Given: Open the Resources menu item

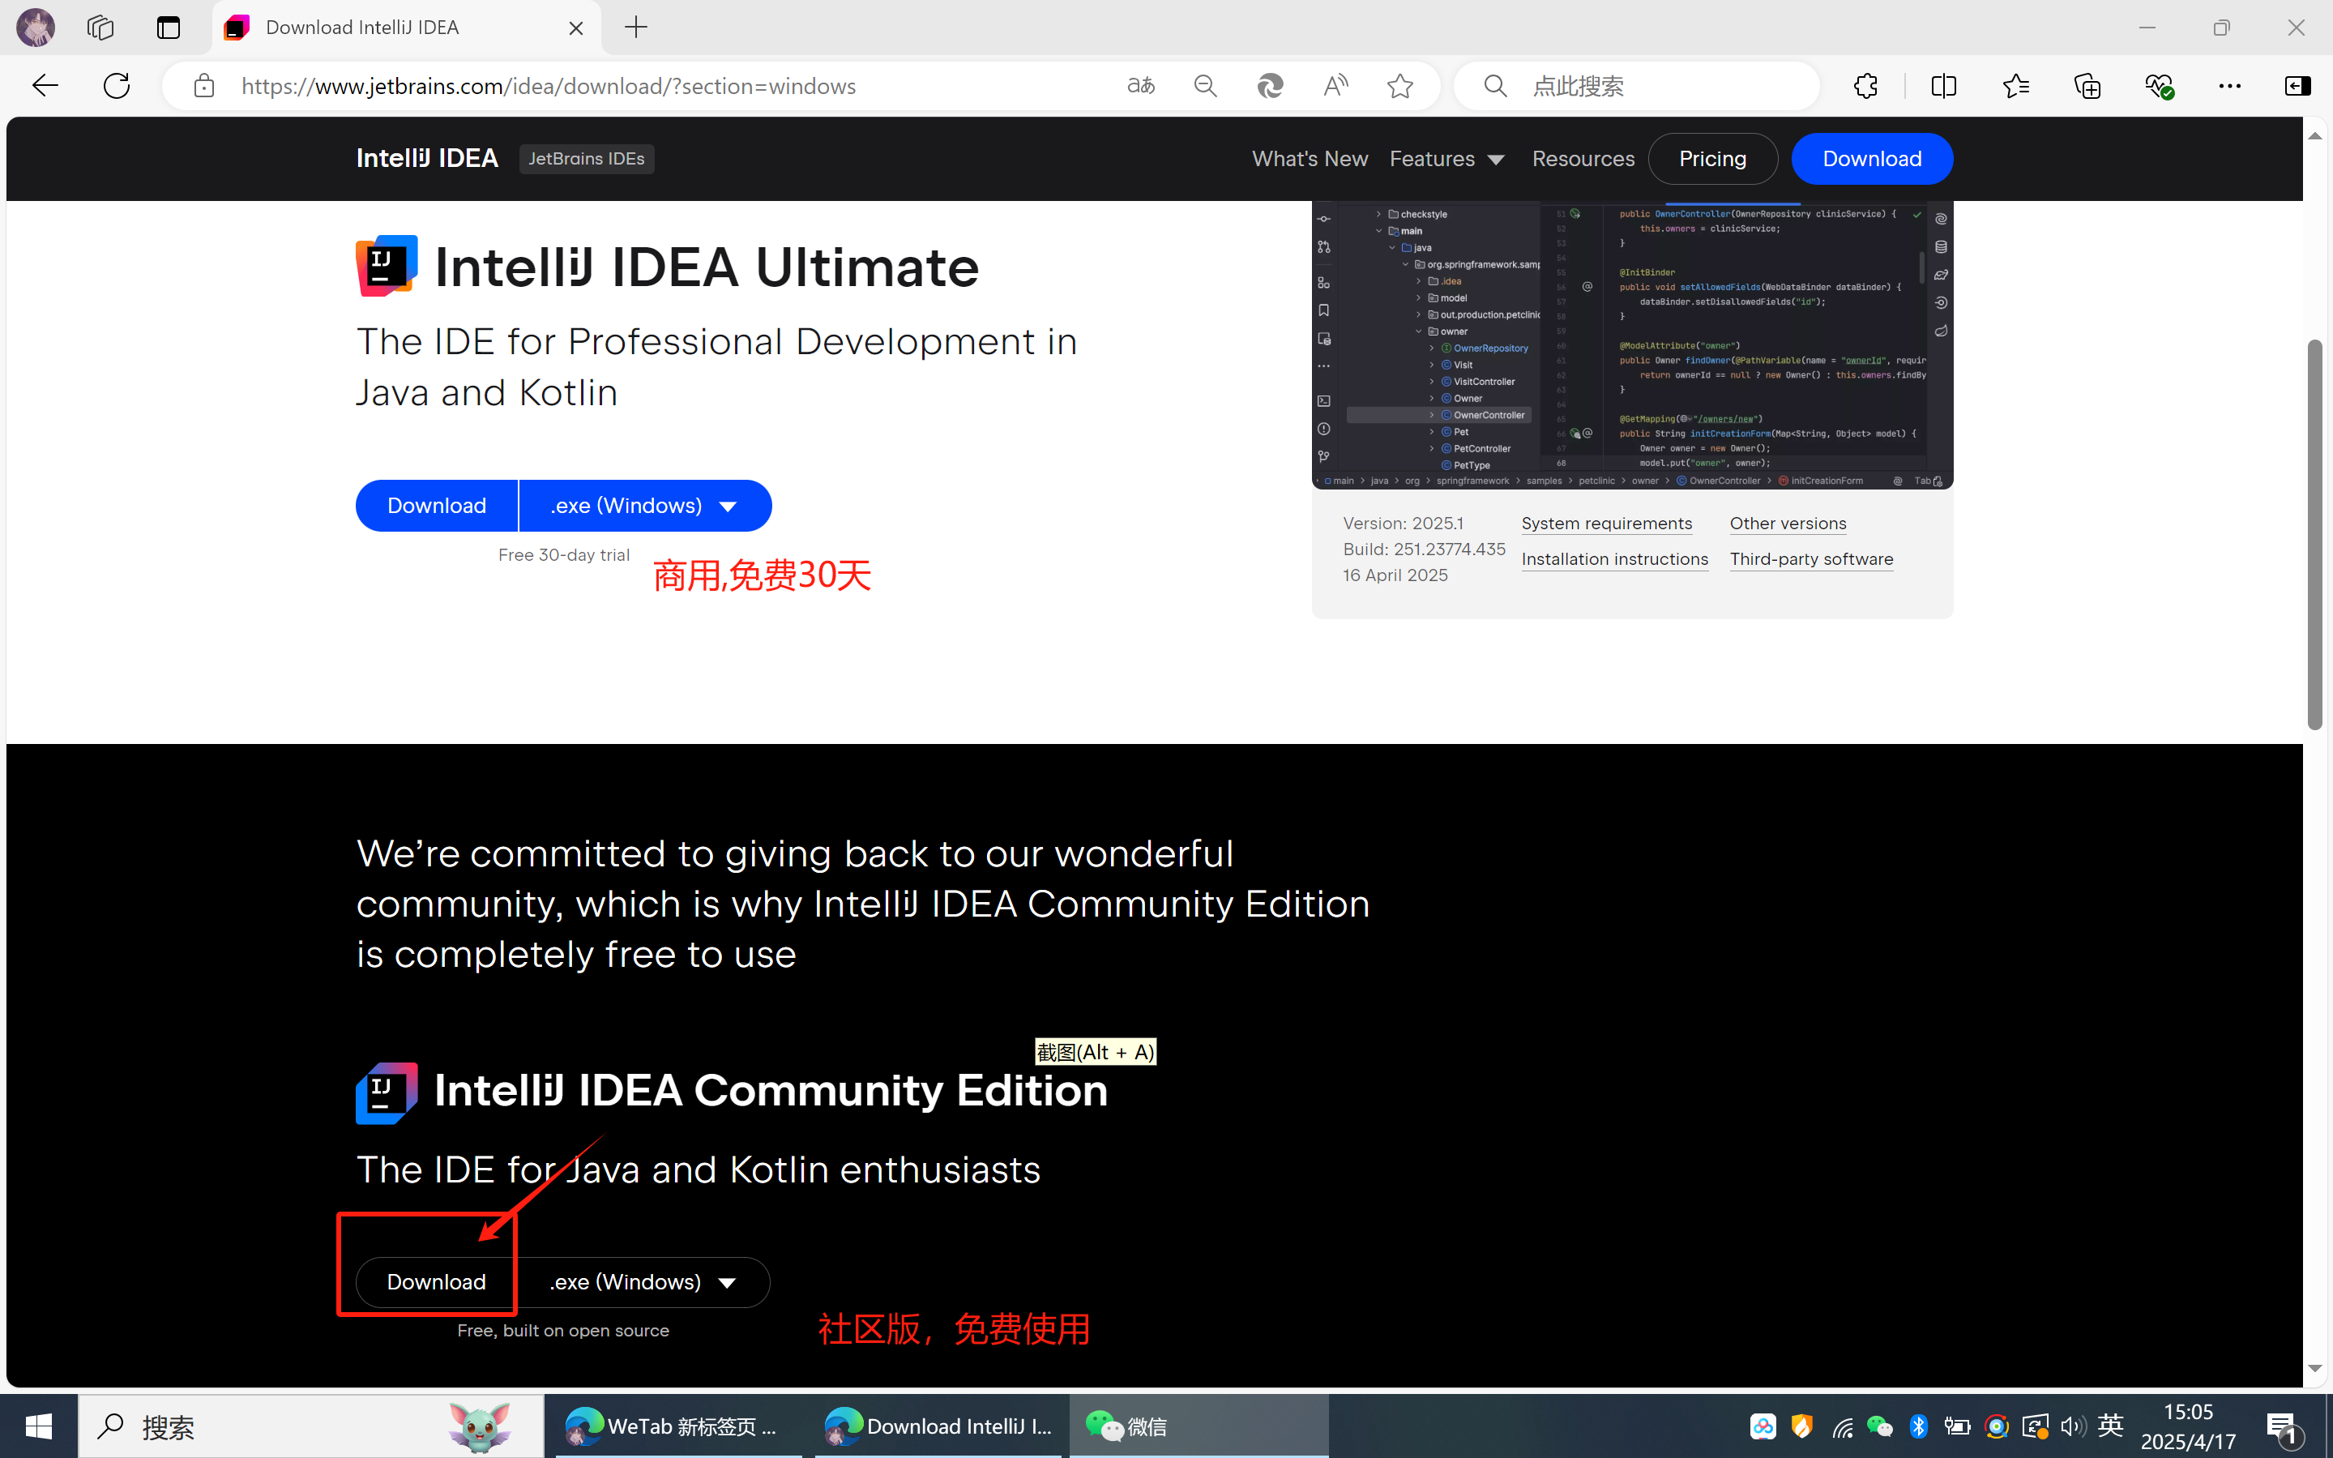Looking at the screenshot, I should [x=1583, y=158].
